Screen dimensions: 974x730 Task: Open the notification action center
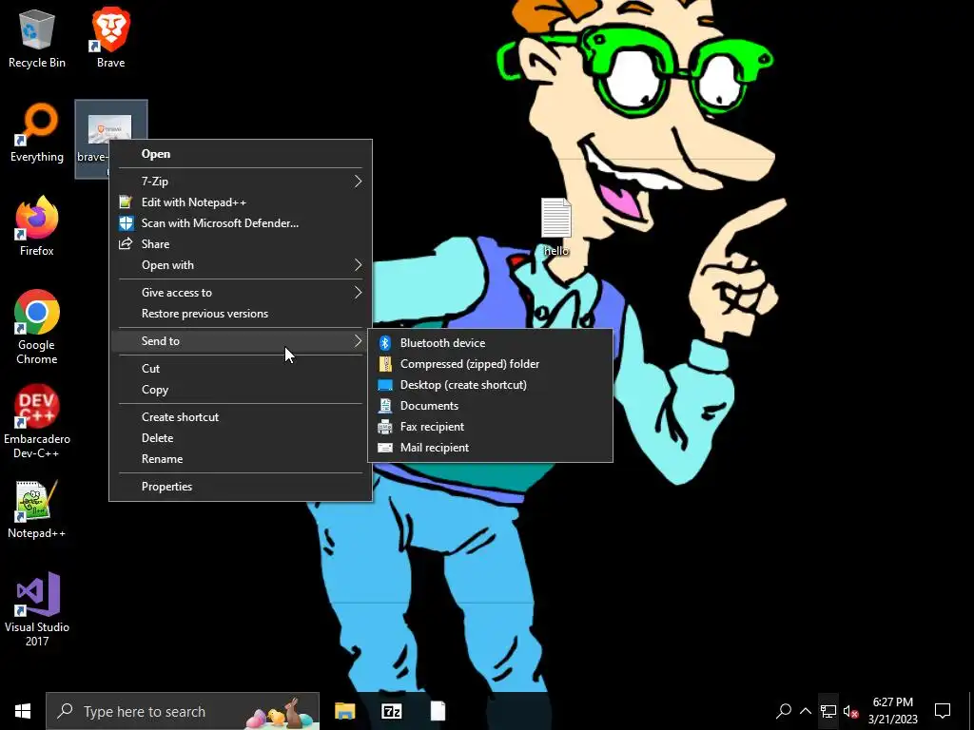[x=943, y=711]
